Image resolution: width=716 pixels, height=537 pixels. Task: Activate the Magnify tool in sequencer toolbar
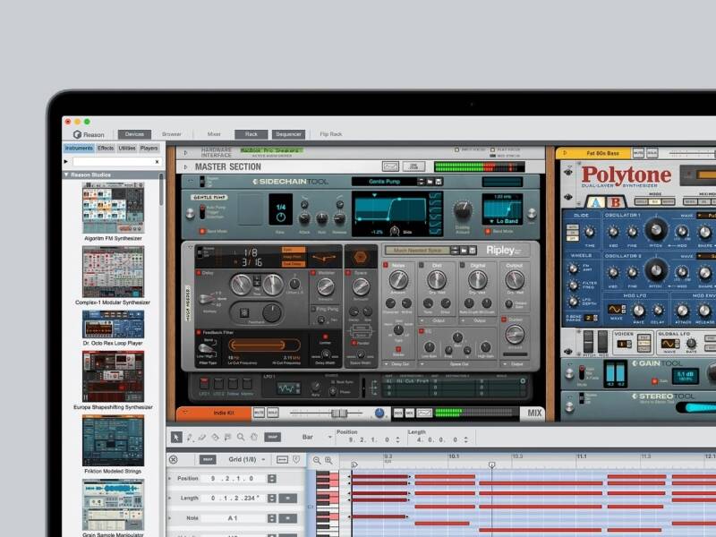(x=241, y=437)
